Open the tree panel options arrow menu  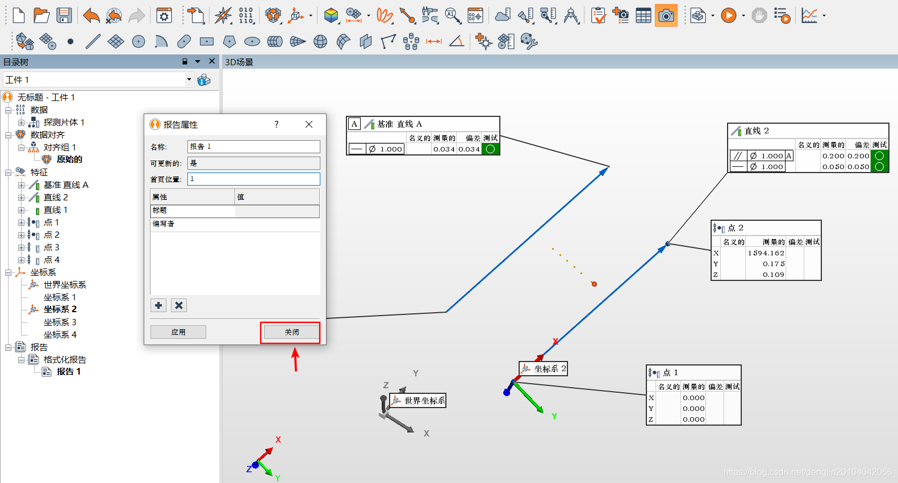click(198, 61)
